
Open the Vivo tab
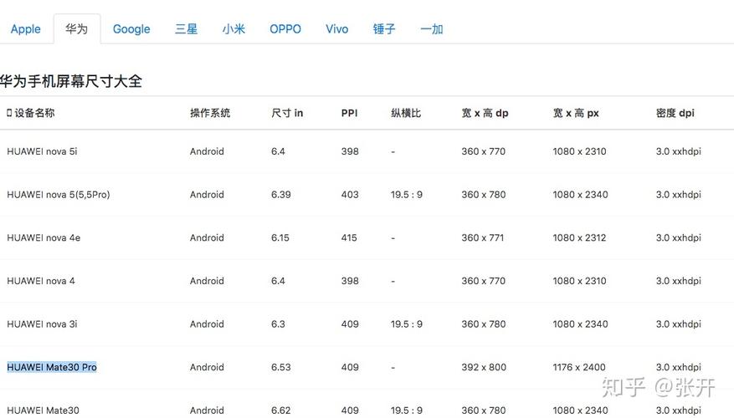click(x=337, y=29)
